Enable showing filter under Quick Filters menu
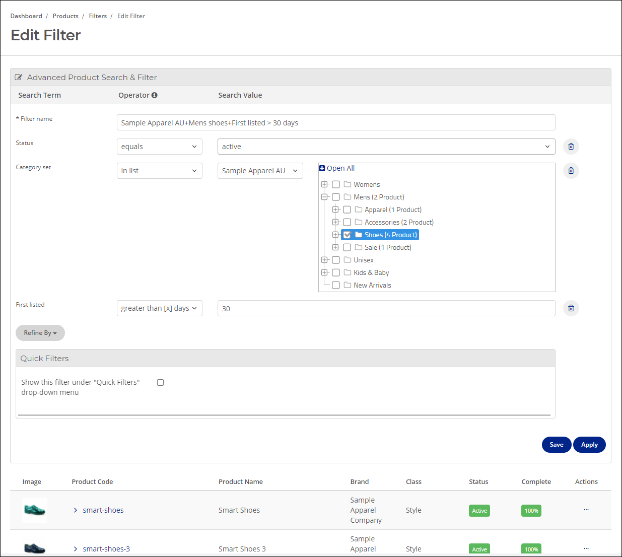 pos(161,383)
